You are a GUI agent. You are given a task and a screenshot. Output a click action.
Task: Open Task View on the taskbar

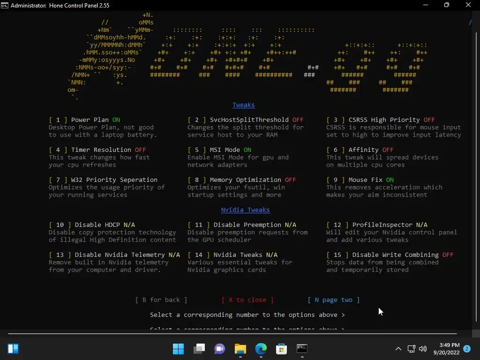199,349
